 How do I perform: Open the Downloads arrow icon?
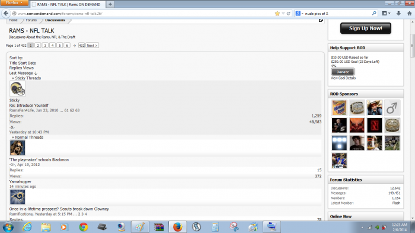(x=398, y=13)
